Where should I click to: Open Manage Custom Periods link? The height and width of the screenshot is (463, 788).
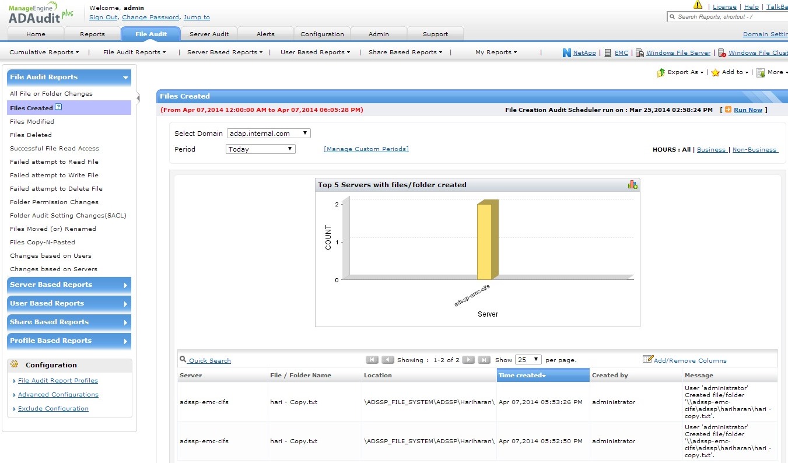click(366, 149)
